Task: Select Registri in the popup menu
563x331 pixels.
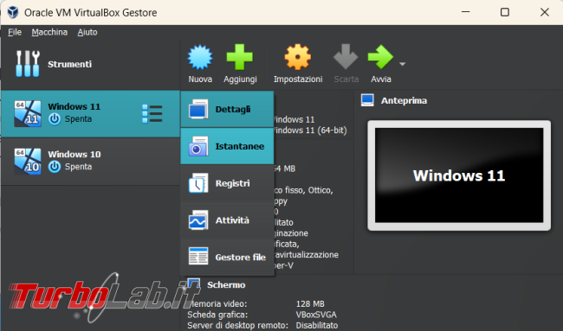Action: [227, 183]
